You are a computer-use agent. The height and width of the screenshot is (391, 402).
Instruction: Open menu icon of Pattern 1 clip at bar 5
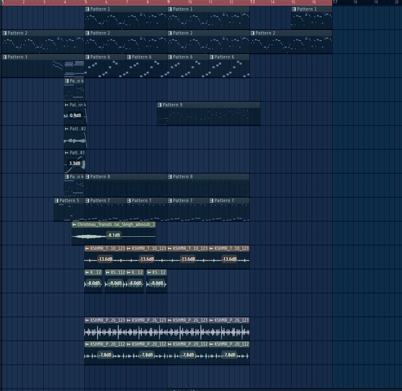point(87,9)
